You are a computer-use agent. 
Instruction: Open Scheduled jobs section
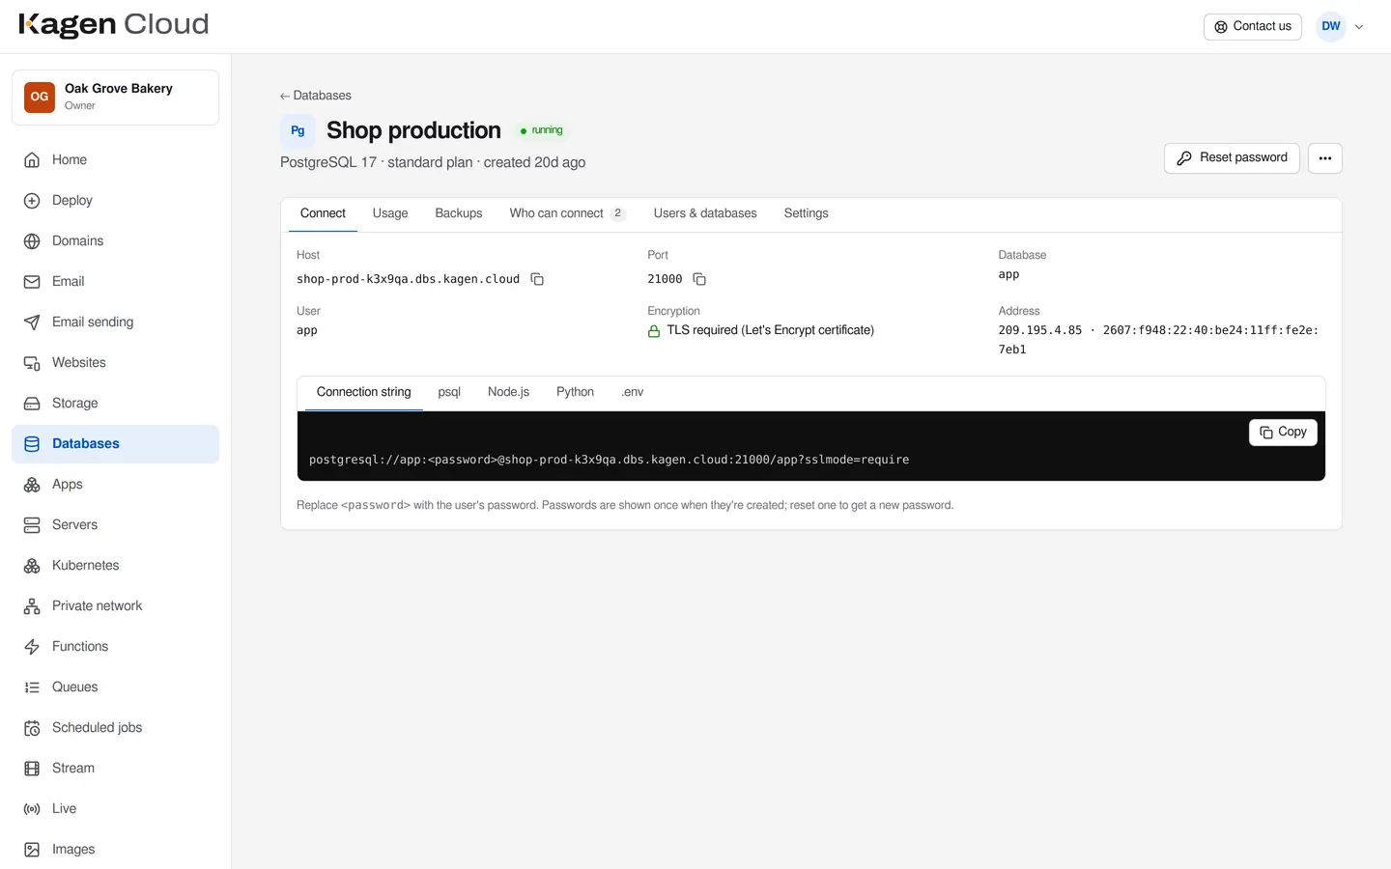point(115,728)
